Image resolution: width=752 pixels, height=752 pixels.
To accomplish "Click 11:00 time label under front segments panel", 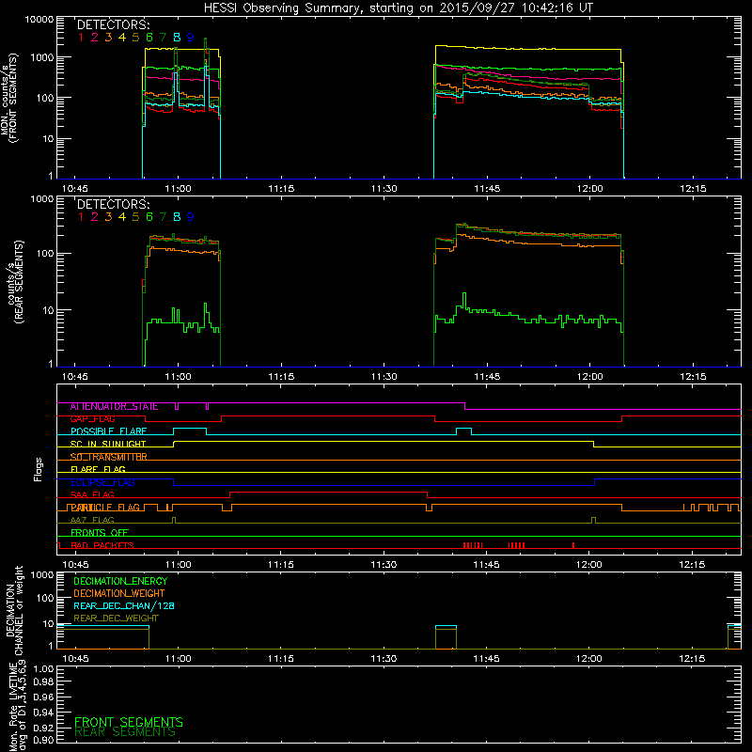I will (178, 189).
